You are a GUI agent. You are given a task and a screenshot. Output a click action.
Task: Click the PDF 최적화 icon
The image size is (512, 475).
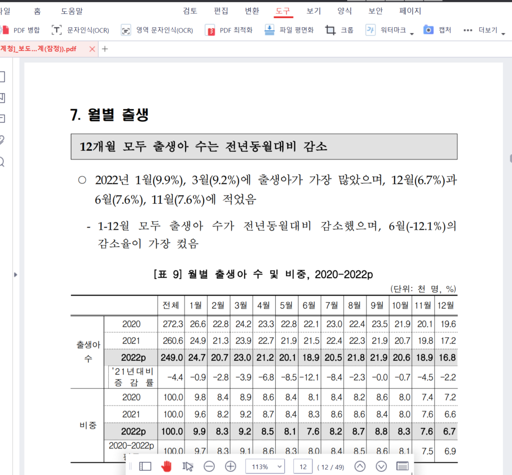pyautogui.click(x=211, y=30)
